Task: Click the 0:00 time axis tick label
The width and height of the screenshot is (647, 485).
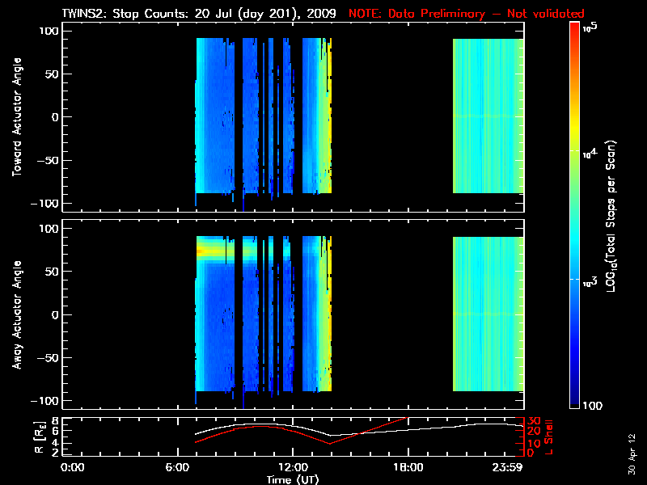Action: (x=73, y=468)
